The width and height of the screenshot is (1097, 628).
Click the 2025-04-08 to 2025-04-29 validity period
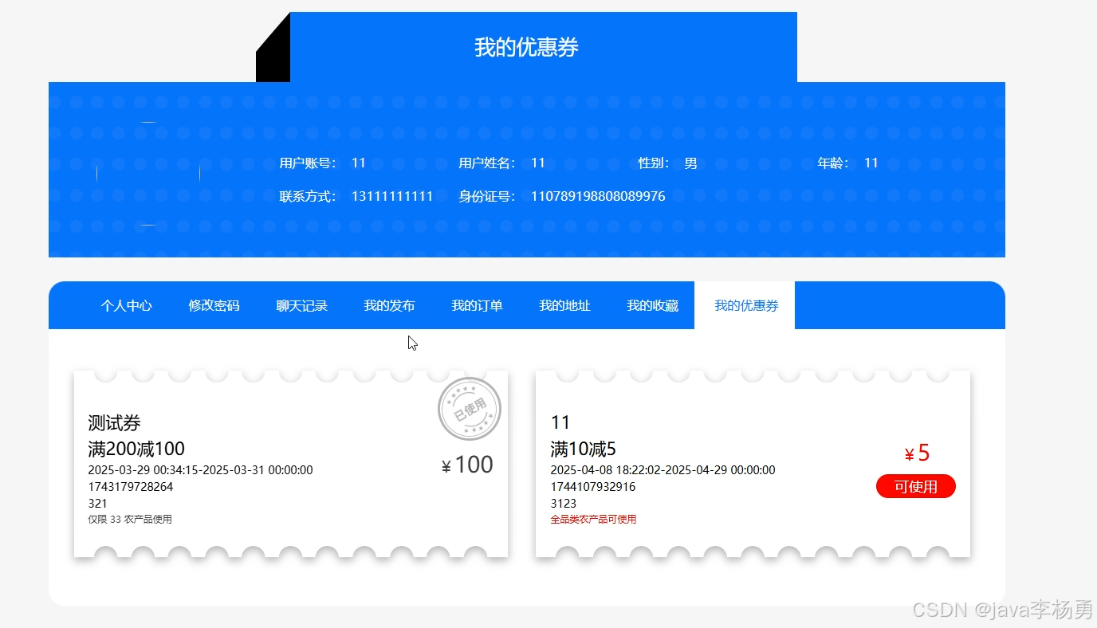tap(663, 470)
